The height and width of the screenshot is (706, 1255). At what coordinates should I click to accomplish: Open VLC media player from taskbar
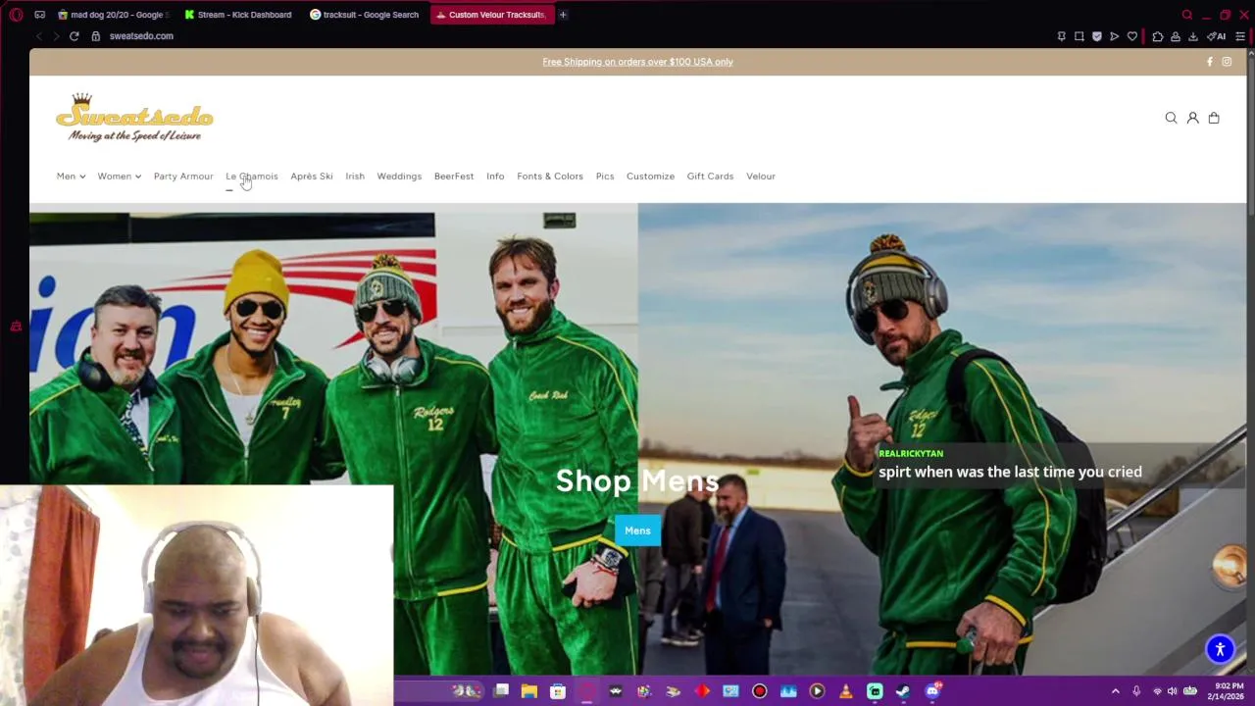[846, 691]
